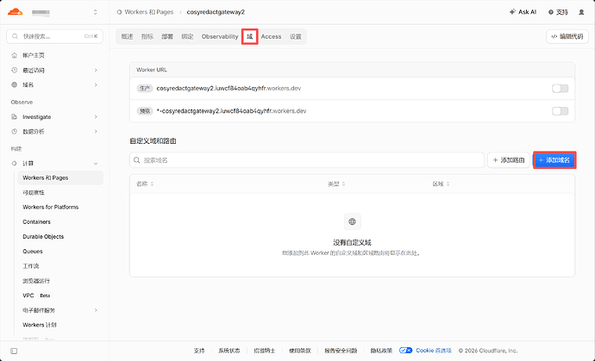This screenshot has width=595, height=361.
Task: Focus the 搜索域名 search field
Action: point(307,160)
